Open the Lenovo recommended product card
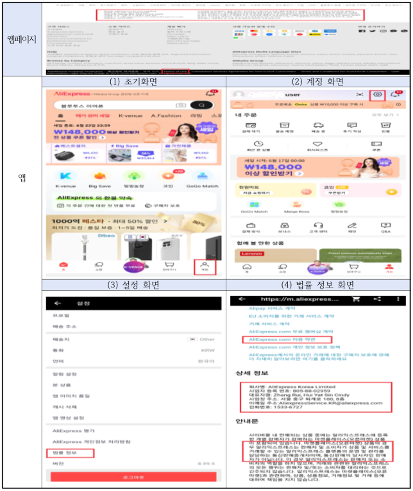 (275, 255)
